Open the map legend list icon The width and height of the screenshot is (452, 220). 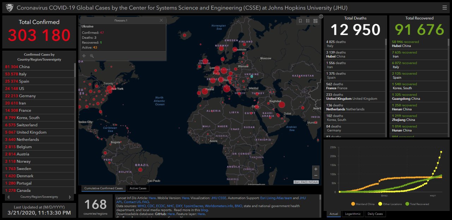pos(308,21)
